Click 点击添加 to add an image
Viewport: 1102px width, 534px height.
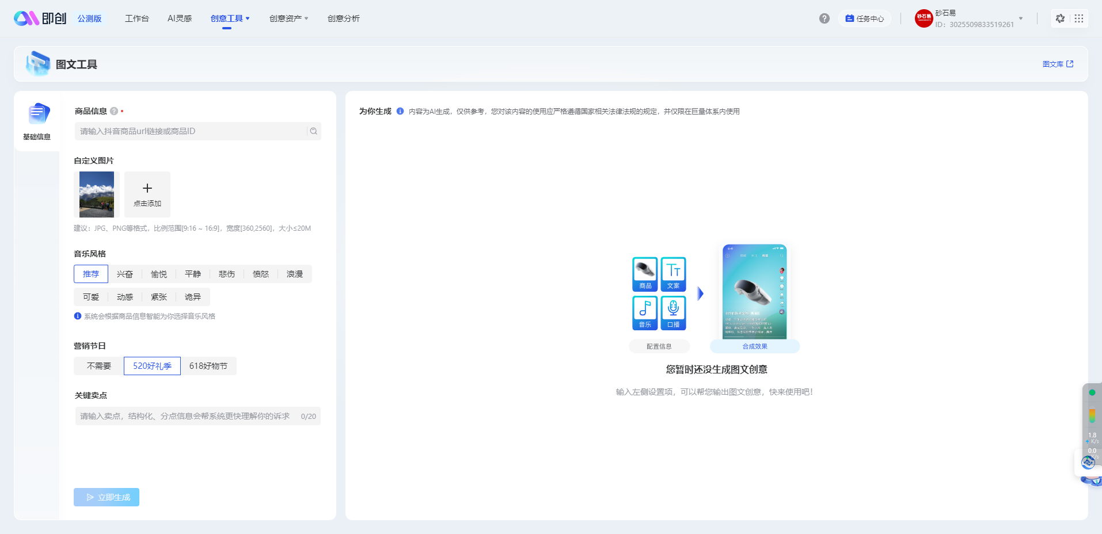pyautogui.click(x=147, y=194)
